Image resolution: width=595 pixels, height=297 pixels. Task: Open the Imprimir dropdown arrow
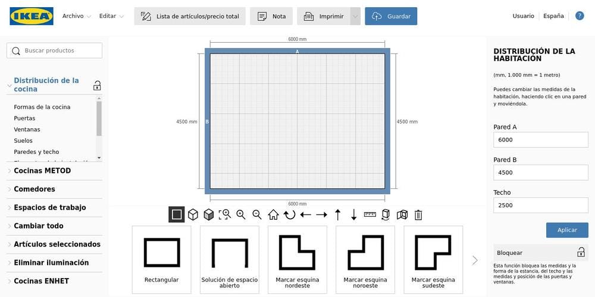(355, 17)
